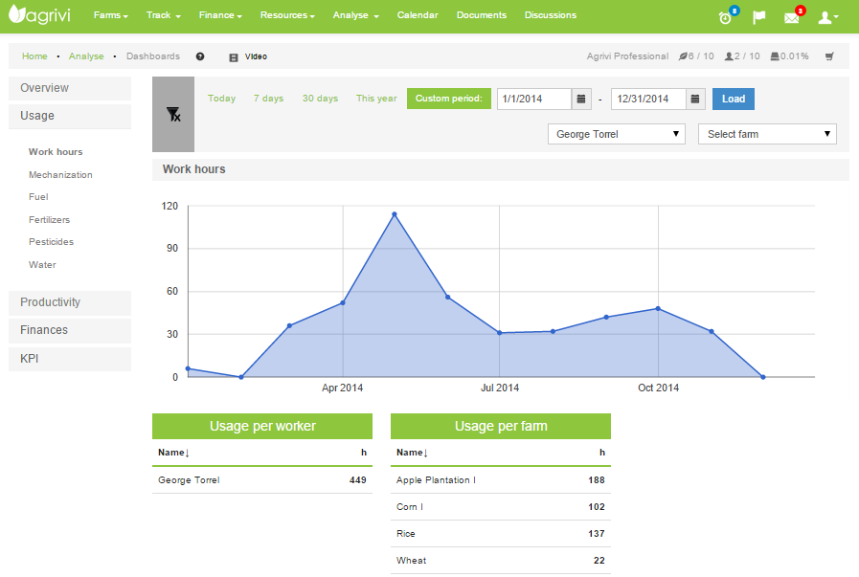The image size is (859, 577).
Task: Open the start date calendar picker
Action: click(581, 99)
